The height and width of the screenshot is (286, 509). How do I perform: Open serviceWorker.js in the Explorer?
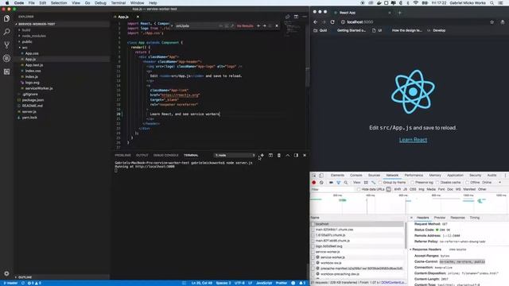coord(39,88)
